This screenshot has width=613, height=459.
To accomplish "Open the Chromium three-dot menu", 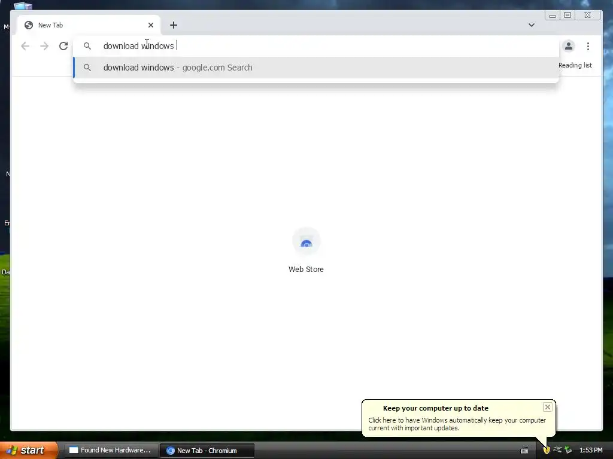I will pyautogui.click(x=588, y=46).
